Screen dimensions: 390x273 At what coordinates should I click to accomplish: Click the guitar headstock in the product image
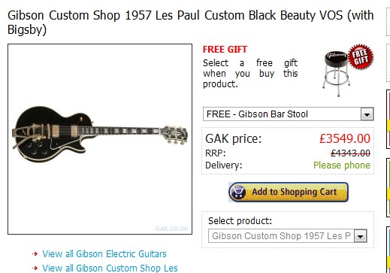pos(174,135)
